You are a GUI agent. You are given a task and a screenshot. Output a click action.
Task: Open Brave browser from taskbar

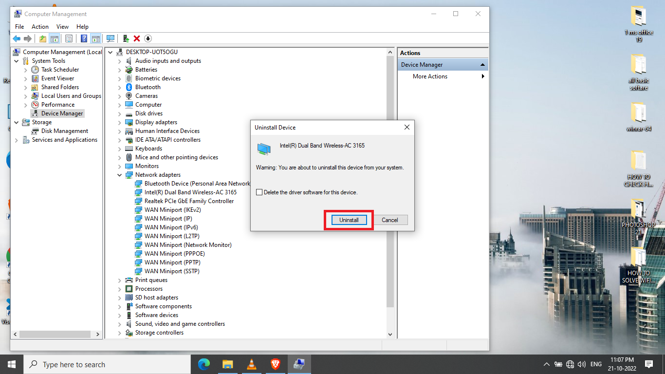pyautogui.click(x=275, y=364)
